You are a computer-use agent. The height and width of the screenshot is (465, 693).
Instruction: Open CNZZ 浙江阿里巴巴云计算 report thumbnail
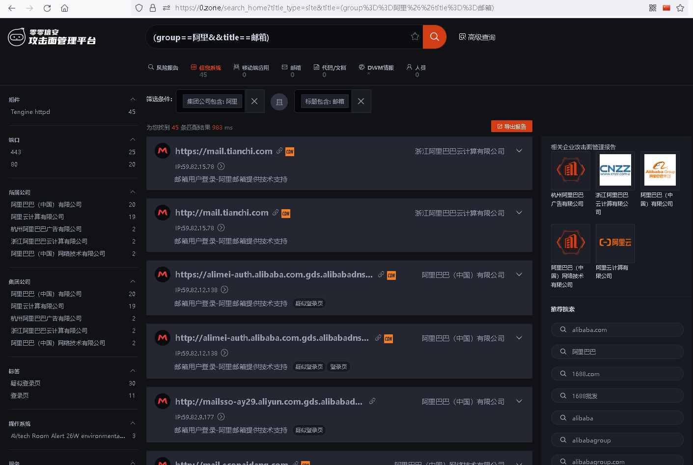pos(615,170)
